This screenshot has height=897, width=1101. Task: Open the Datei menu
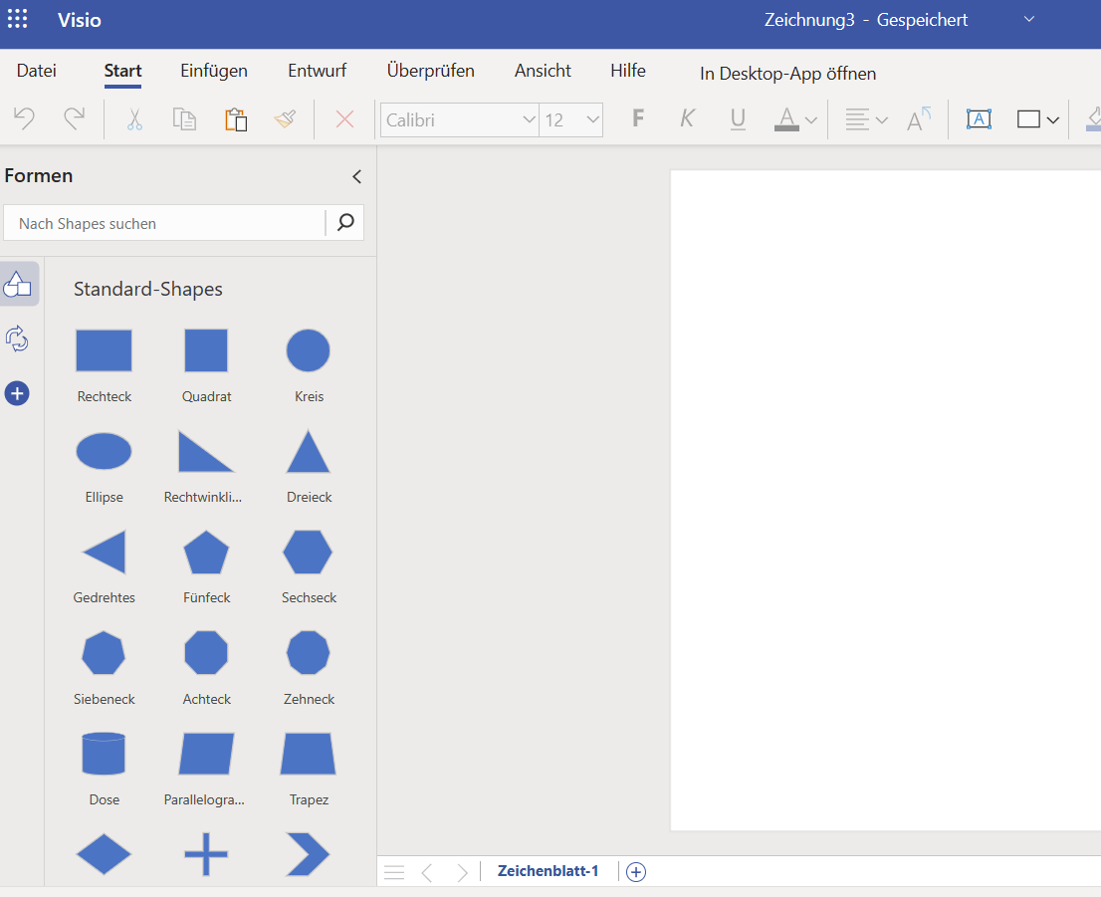37,71
